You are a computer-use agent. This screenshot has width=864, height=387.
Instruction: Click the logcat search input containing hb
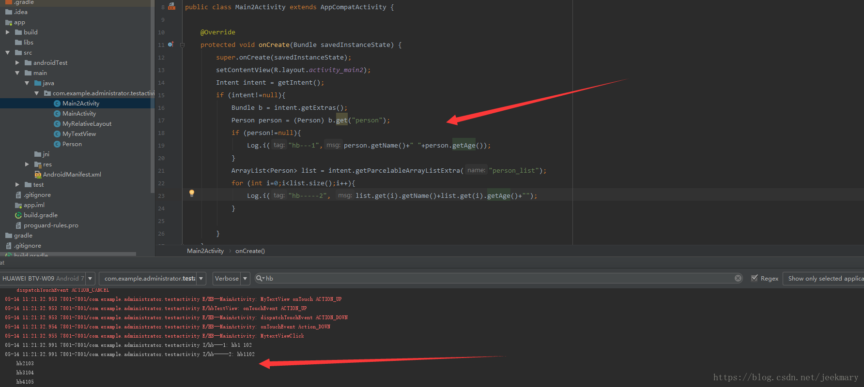[x=499, y=278]
